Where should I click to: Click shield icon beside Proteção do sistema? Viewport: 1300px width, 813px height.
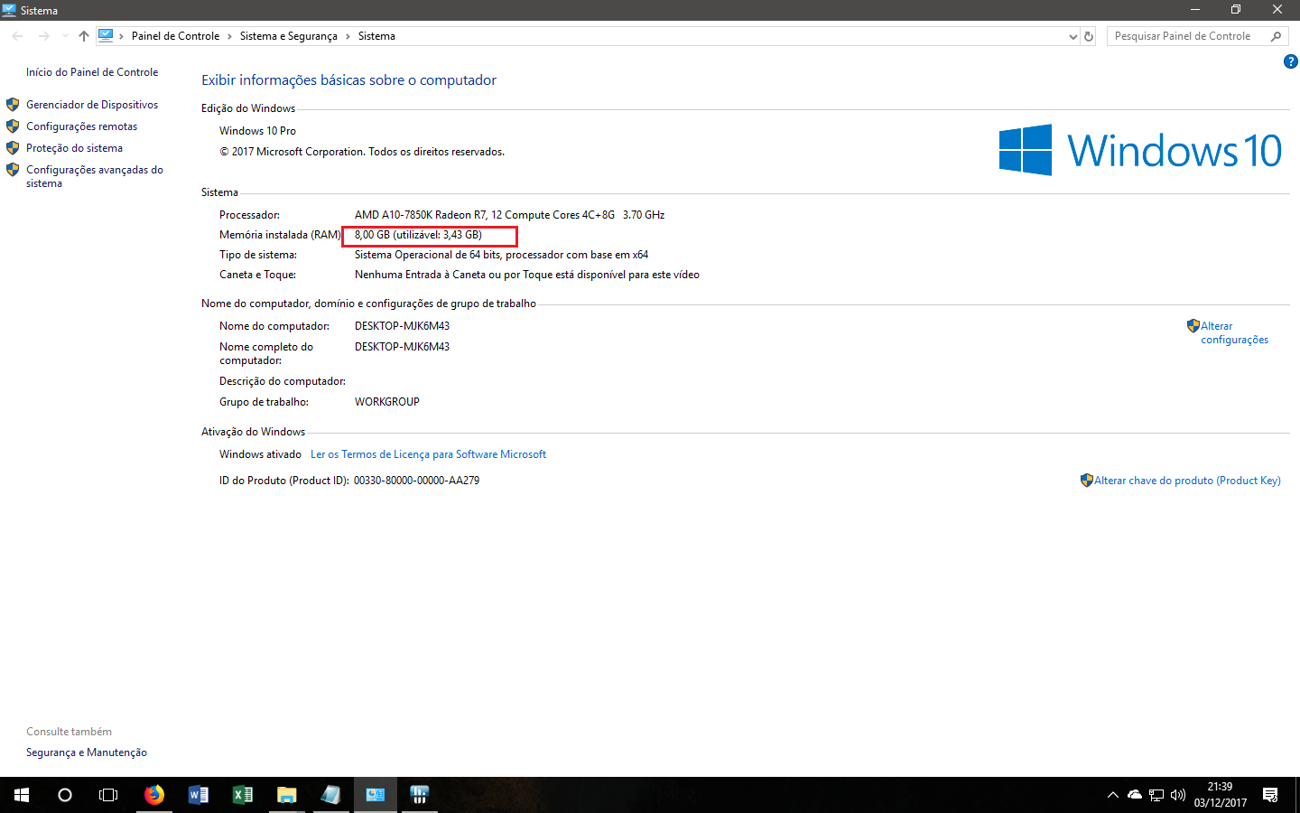13,148
